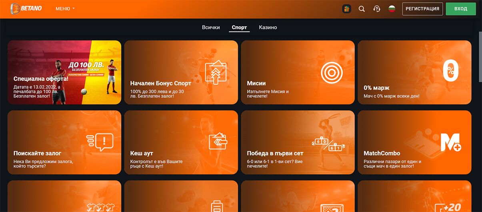Open the Специална оферта promo card
Screen dimensions: 482x212
pyautogui.click(x=64, y=72)
